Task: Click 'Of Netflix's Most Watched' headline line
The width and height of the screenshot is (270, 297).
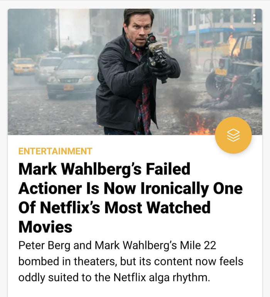Action: click(x=114, y=207)
